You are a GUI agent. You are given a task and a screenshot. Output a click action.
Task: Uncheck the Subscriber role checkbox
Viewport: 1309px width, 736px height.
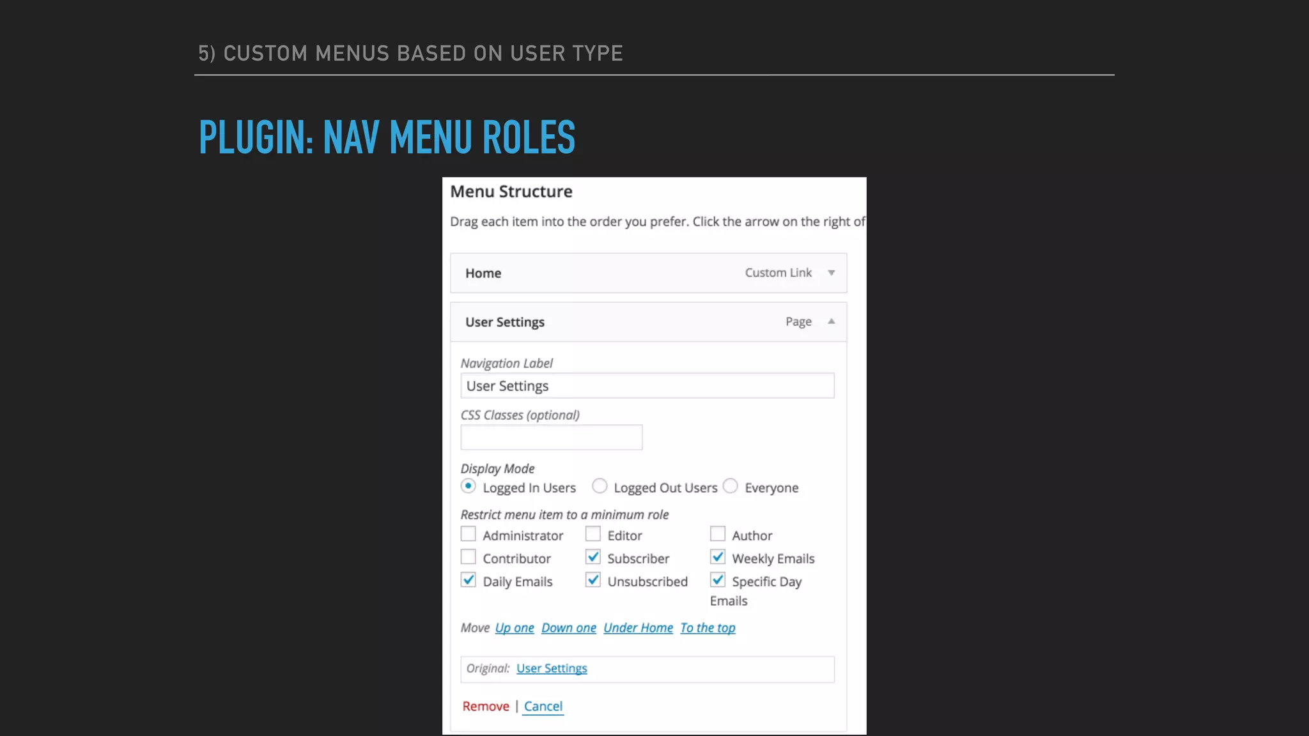coord(593,556)
